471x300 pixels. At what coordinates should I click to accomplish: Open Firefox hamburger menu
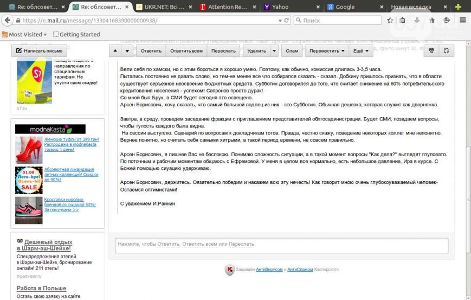(462, 20)
